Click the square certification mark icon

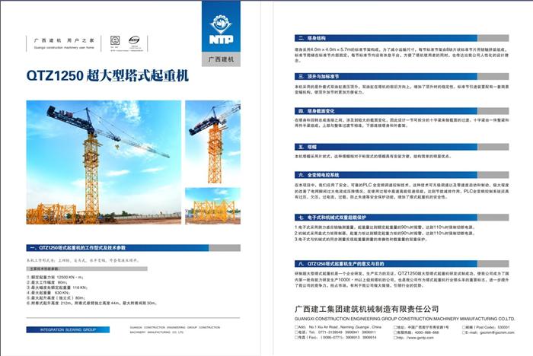point(115,40)
